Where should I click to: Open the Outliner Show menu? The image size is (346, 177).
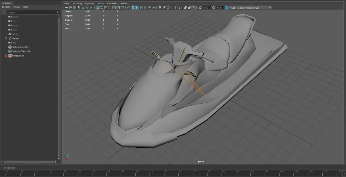click(x=16, y=7)
